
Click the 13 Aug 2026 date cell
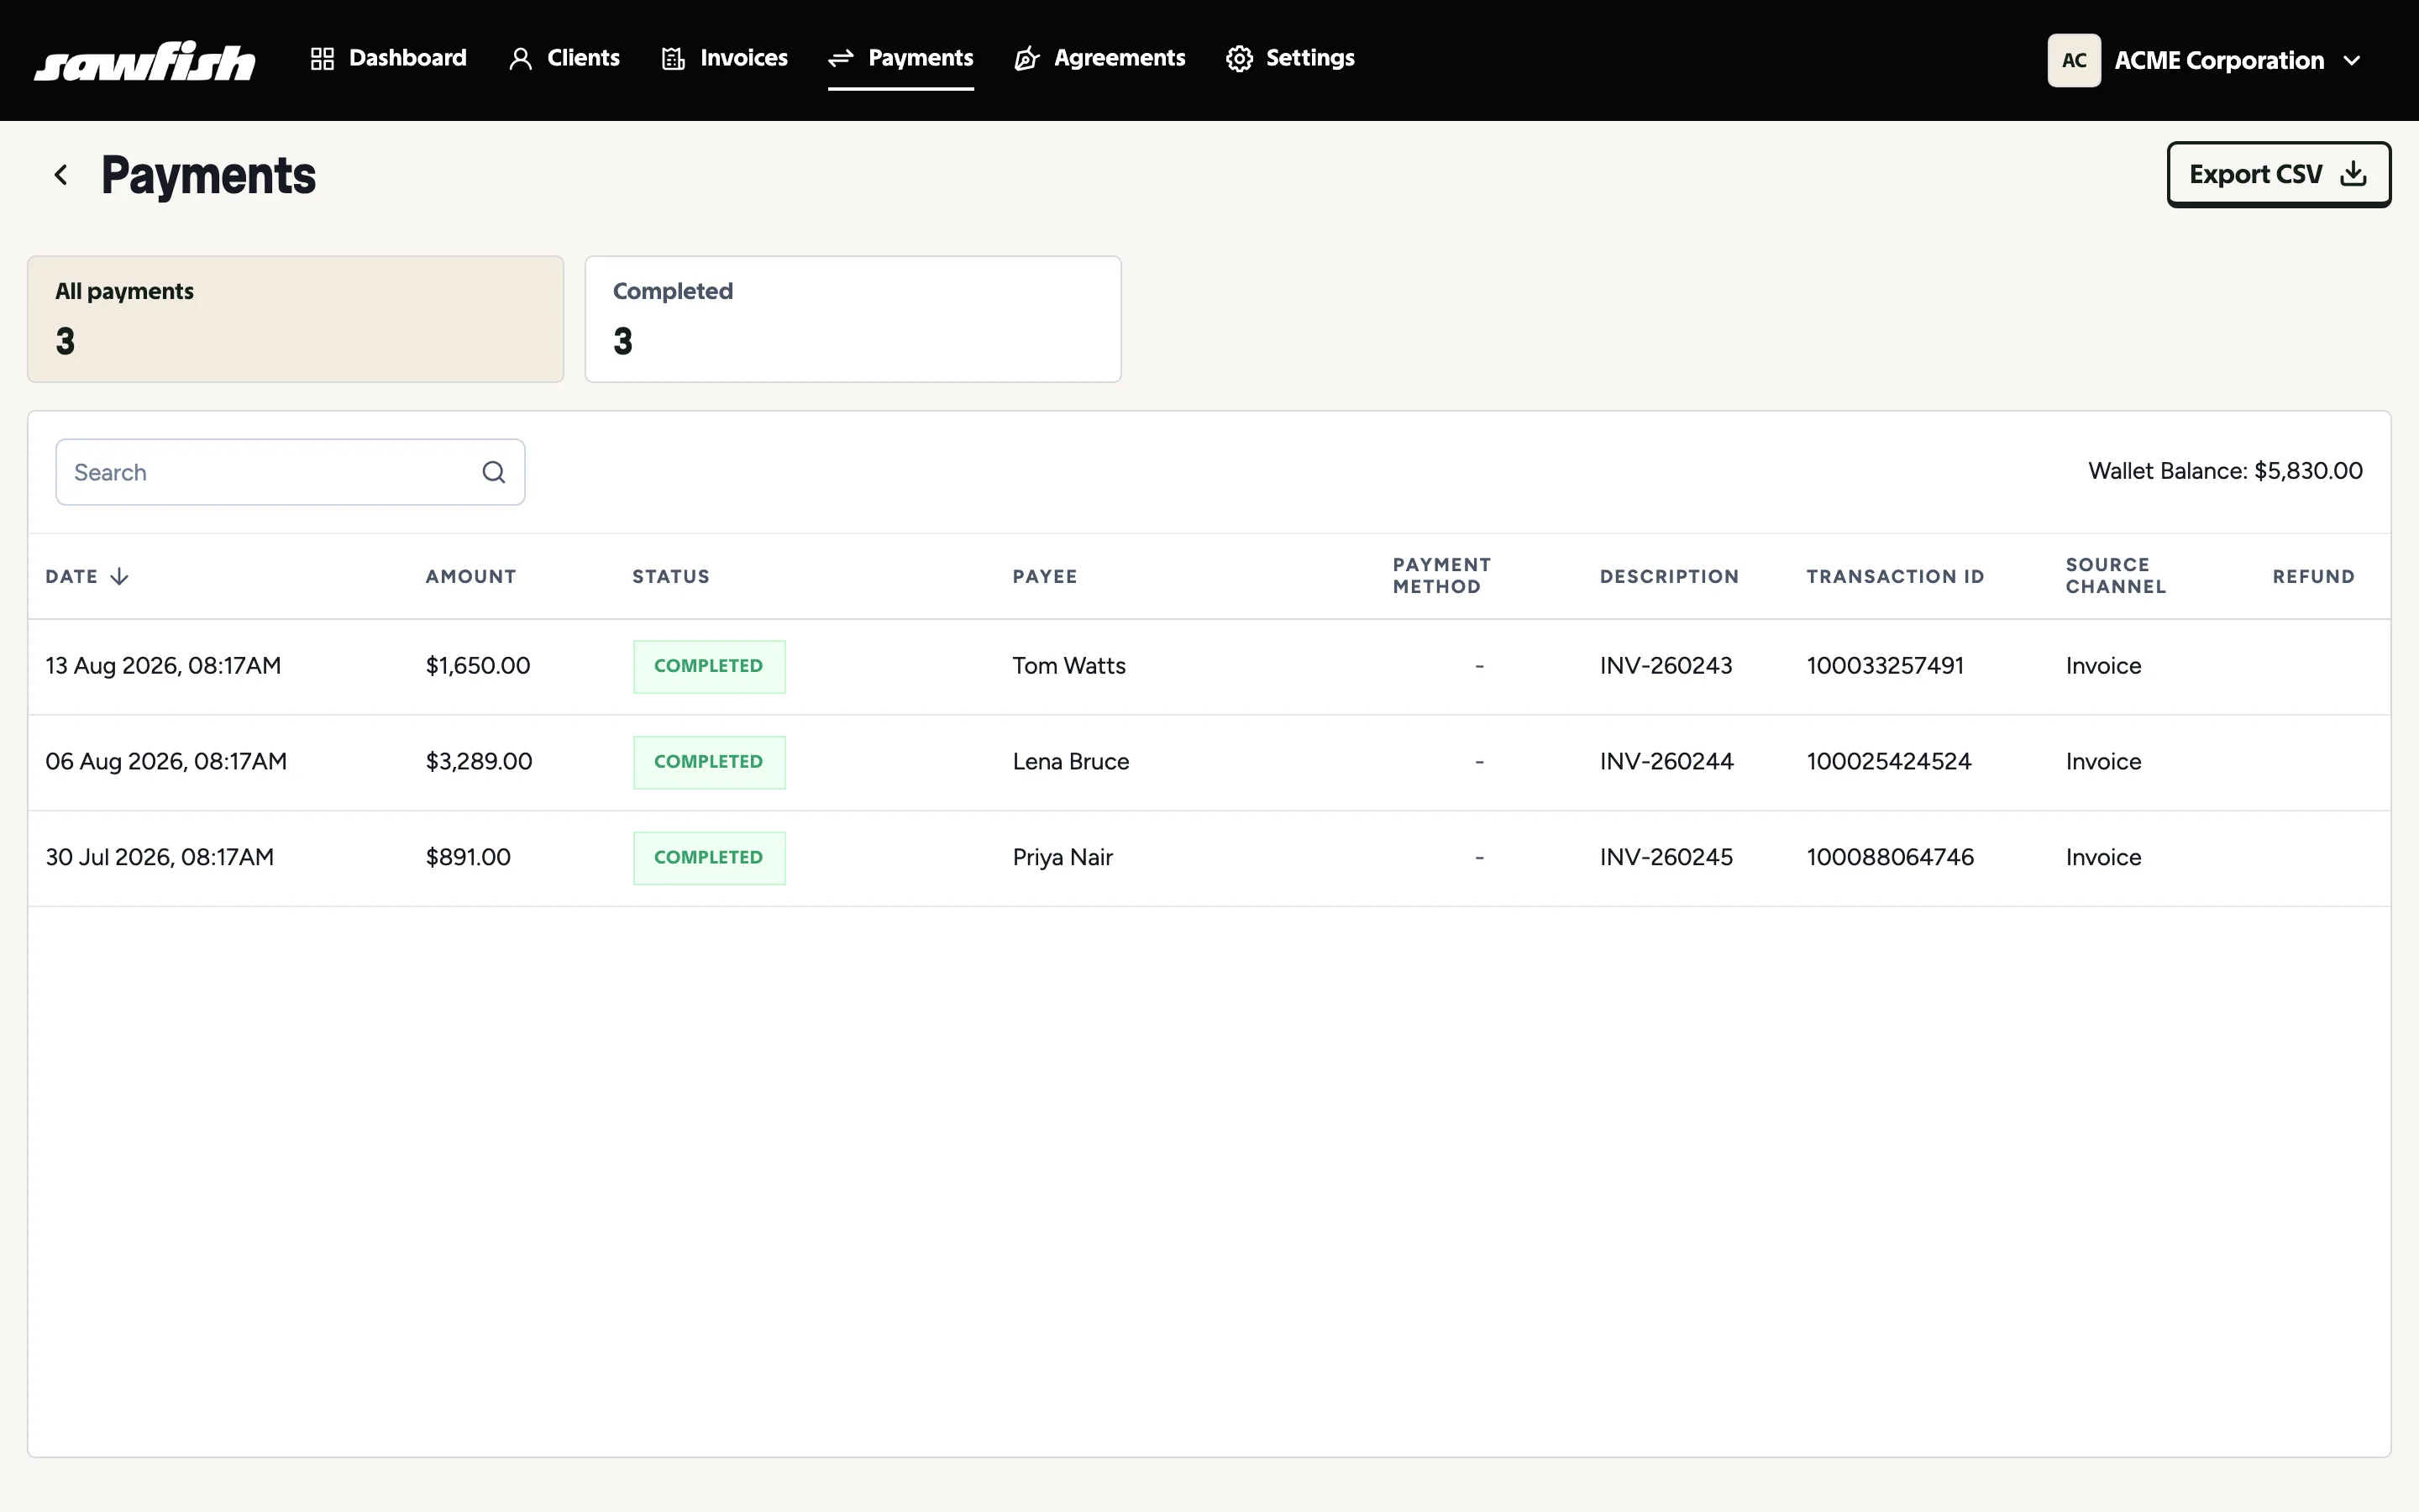163,666
